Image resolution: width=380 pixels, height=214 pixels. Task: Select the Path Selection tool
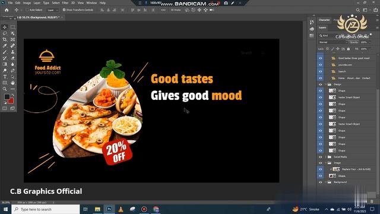pyautogui.click(x=12, y=77)
